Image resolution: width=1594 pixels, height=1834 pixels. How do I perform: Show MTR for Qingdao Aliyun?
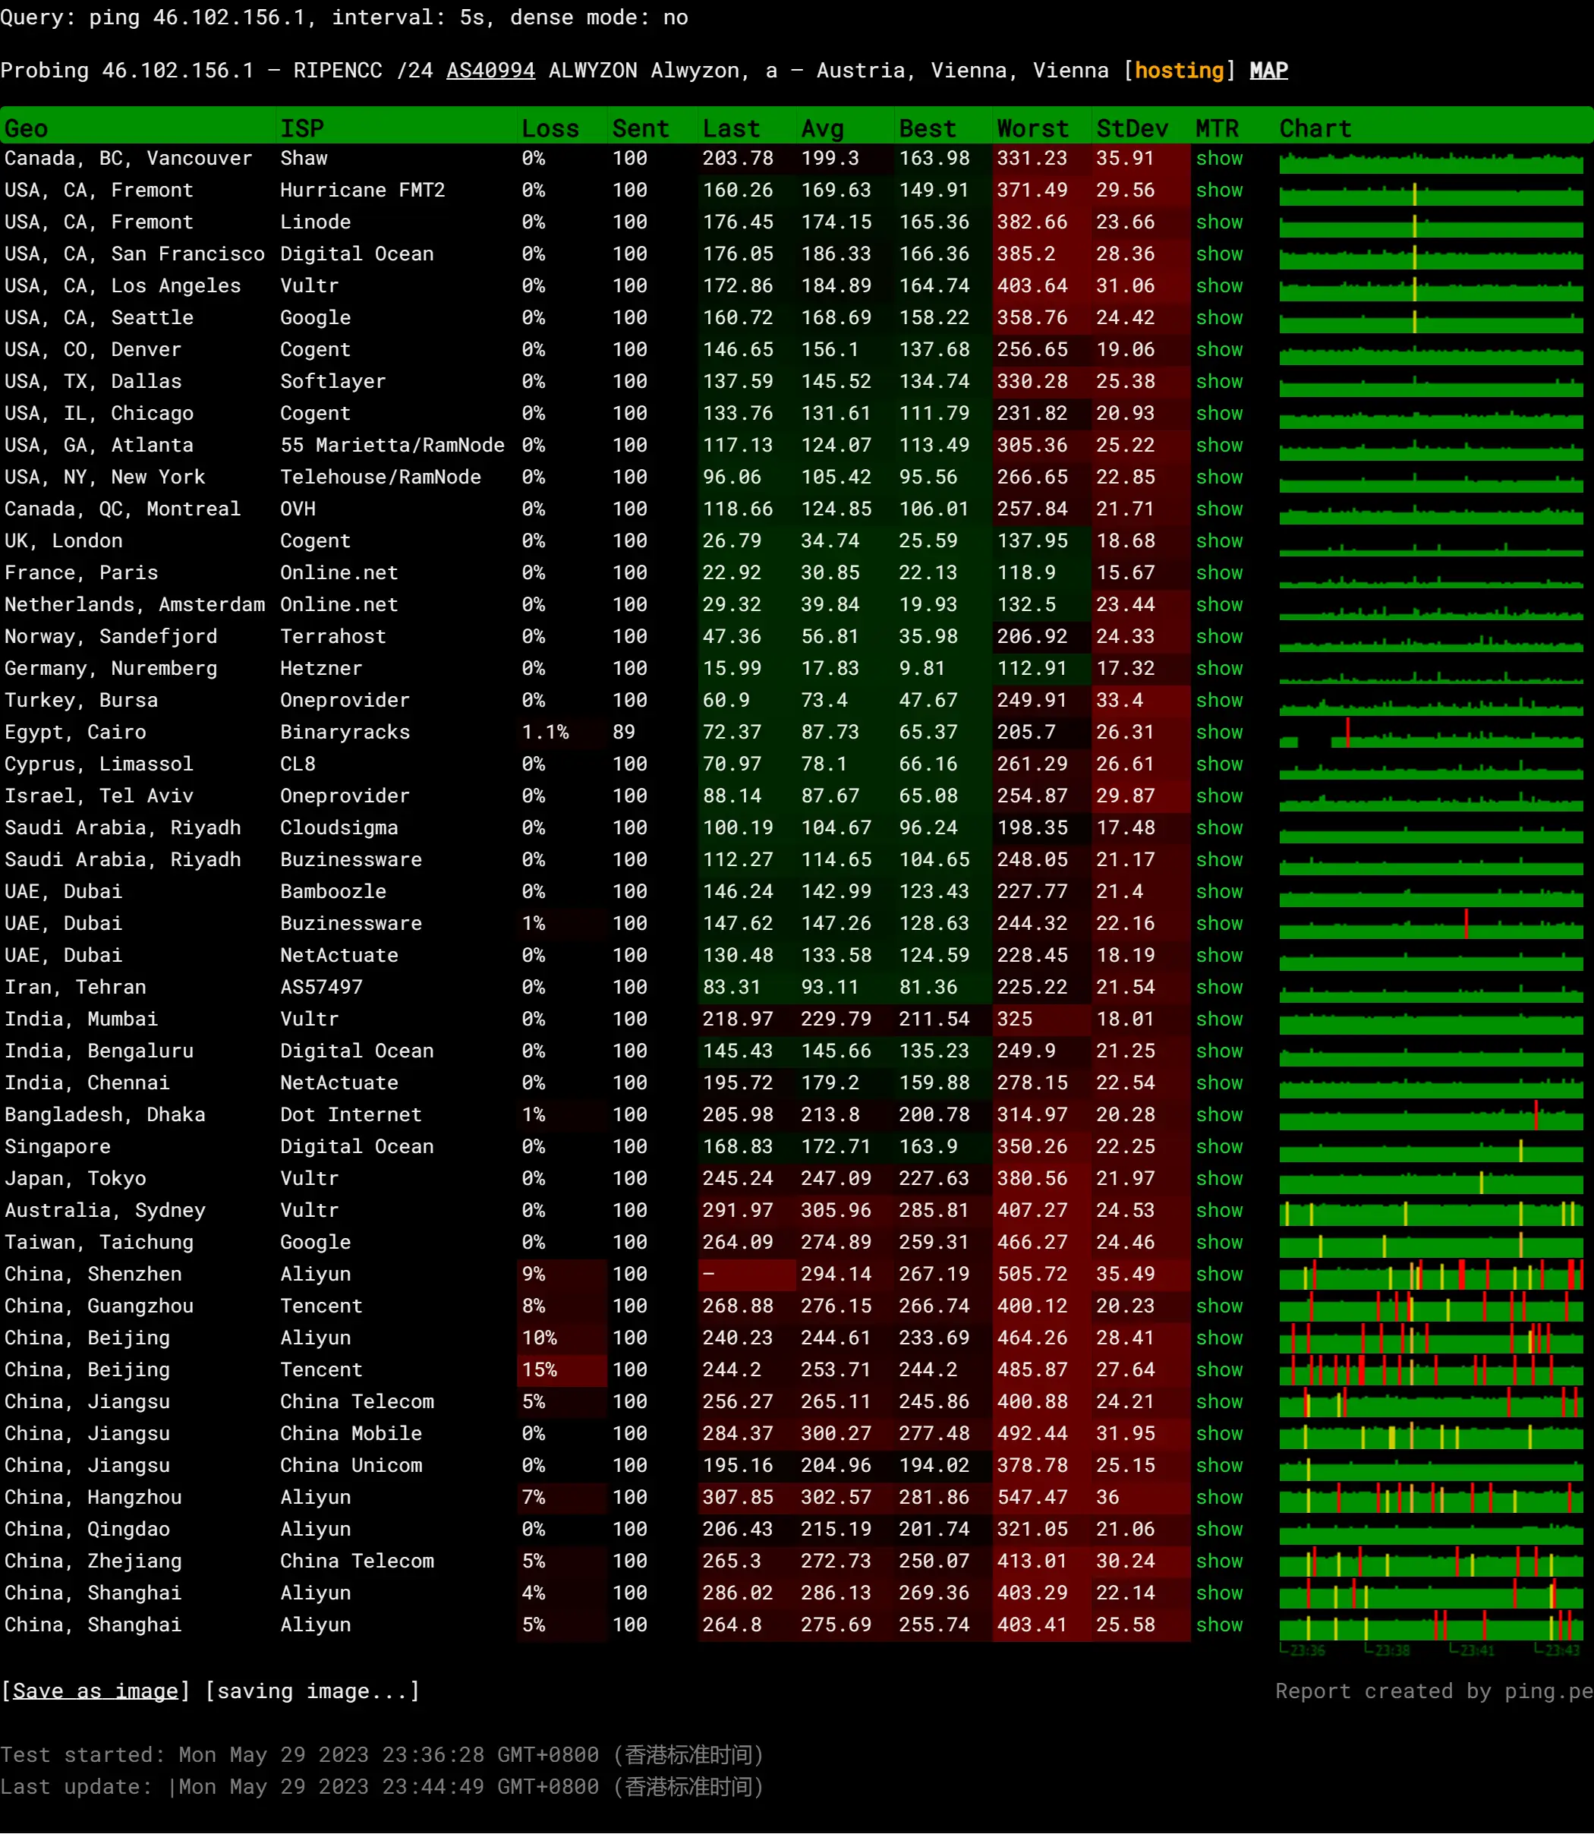pyautogui.click(x=1218, y=1530)
